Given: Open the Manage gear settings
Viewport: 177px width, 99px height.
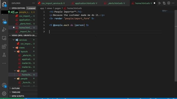Looking at the screenshot, I should click(x=4, y=94).
